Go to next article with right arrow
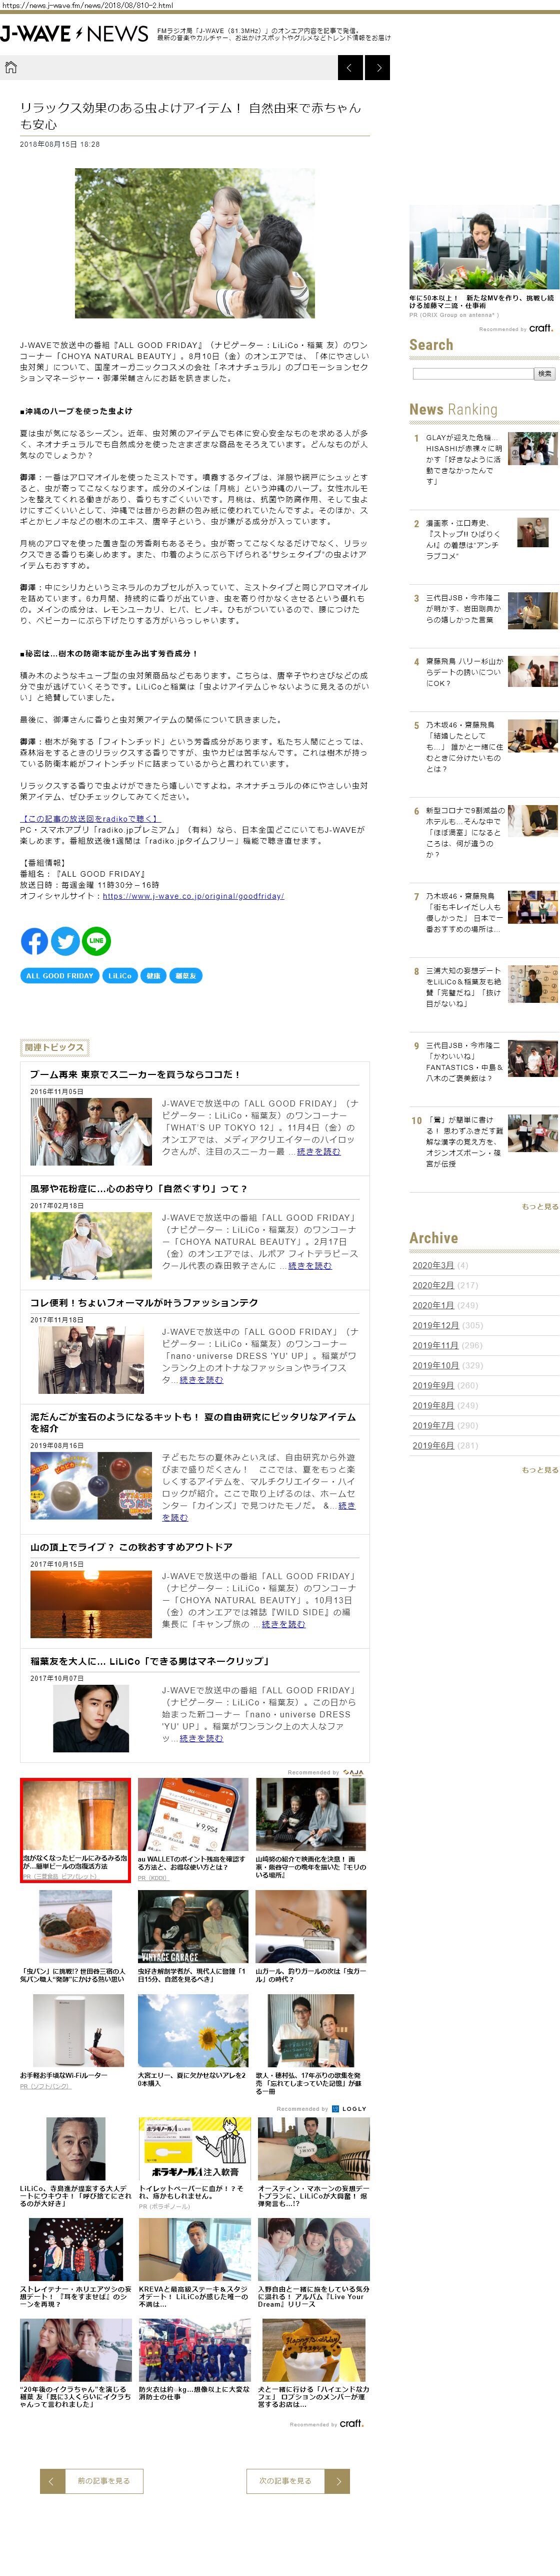Viewport: 560px width, 2576px height. (x=377, y=67)
